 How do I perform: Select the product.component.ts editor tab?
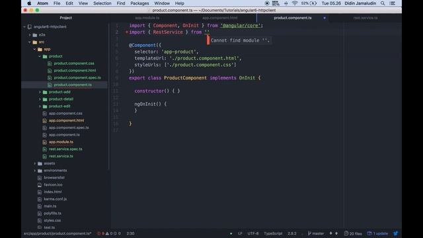click(x=293, y=18)
